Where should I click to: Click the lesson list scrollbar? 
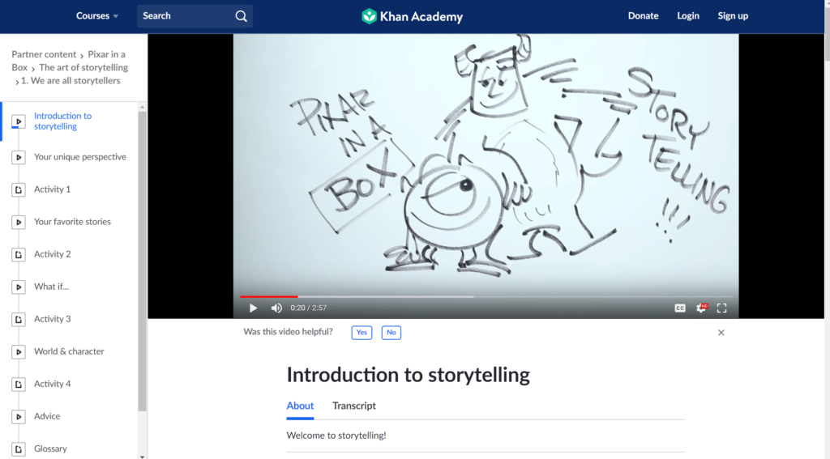pyautogui.click(x=142, y=261)
